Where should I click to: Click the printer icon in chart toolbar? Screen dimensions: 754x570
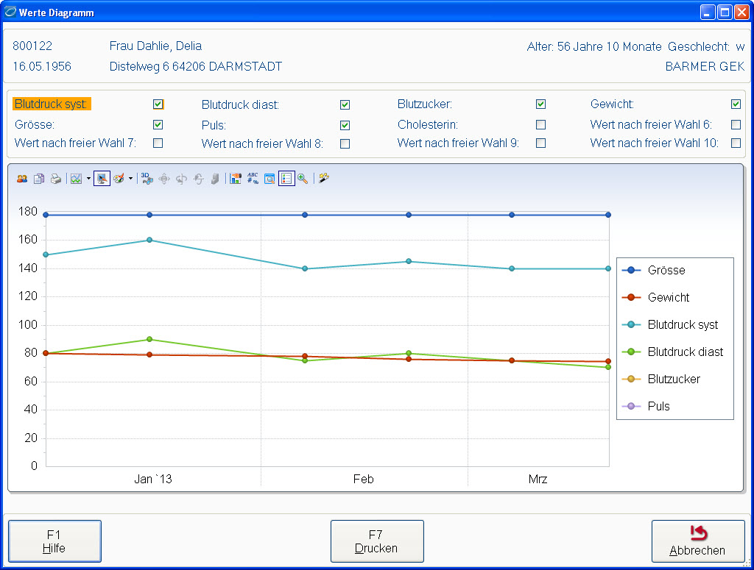(56, 179)
